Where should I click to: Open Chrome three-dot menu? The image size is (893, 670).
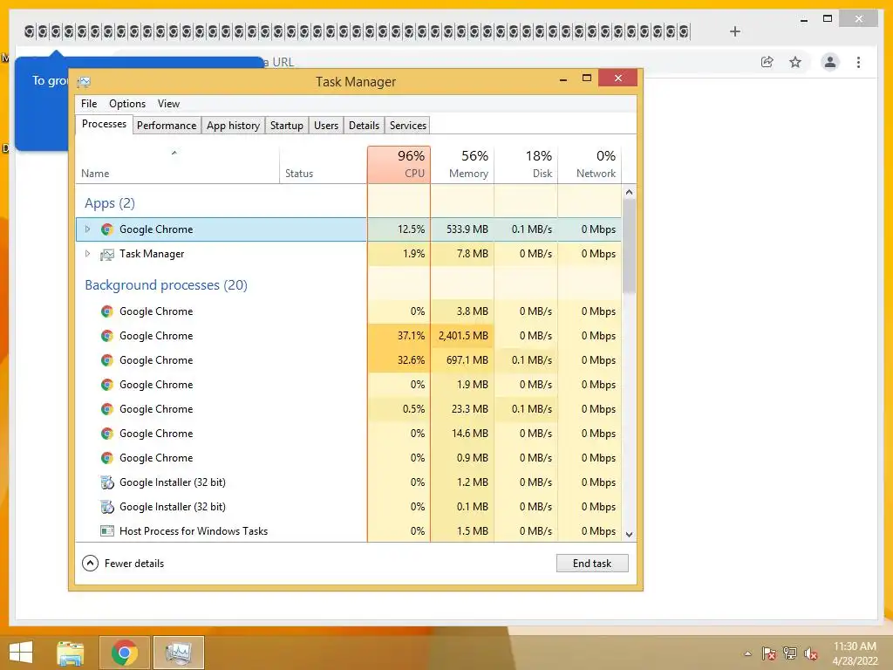point(858,62)
